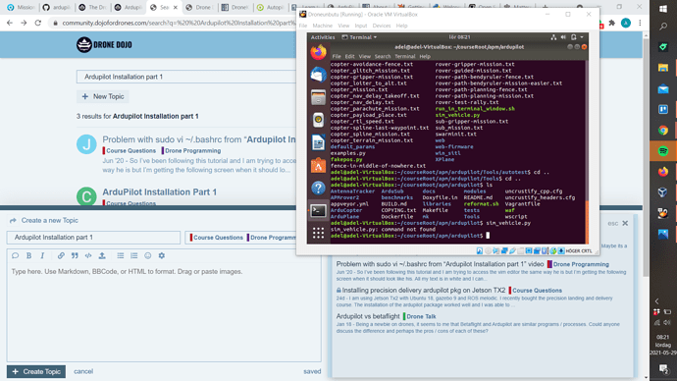Open Windows notification center
The image size is (677, 381).
click(663, 368)
